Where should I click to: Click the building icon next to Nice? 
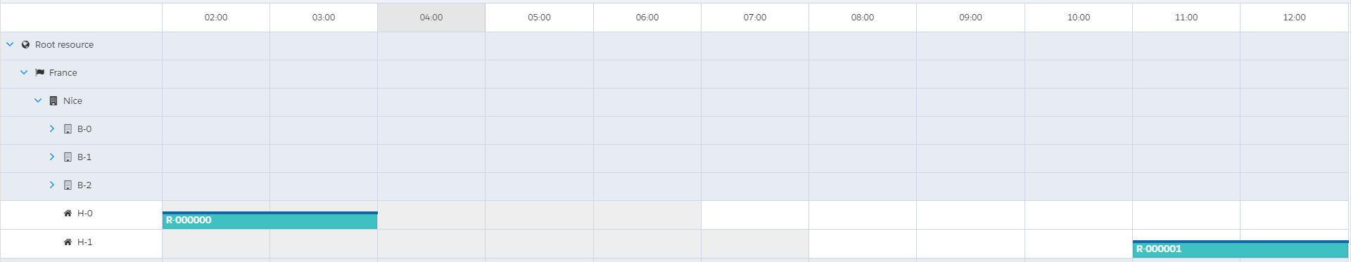point(53,100)
